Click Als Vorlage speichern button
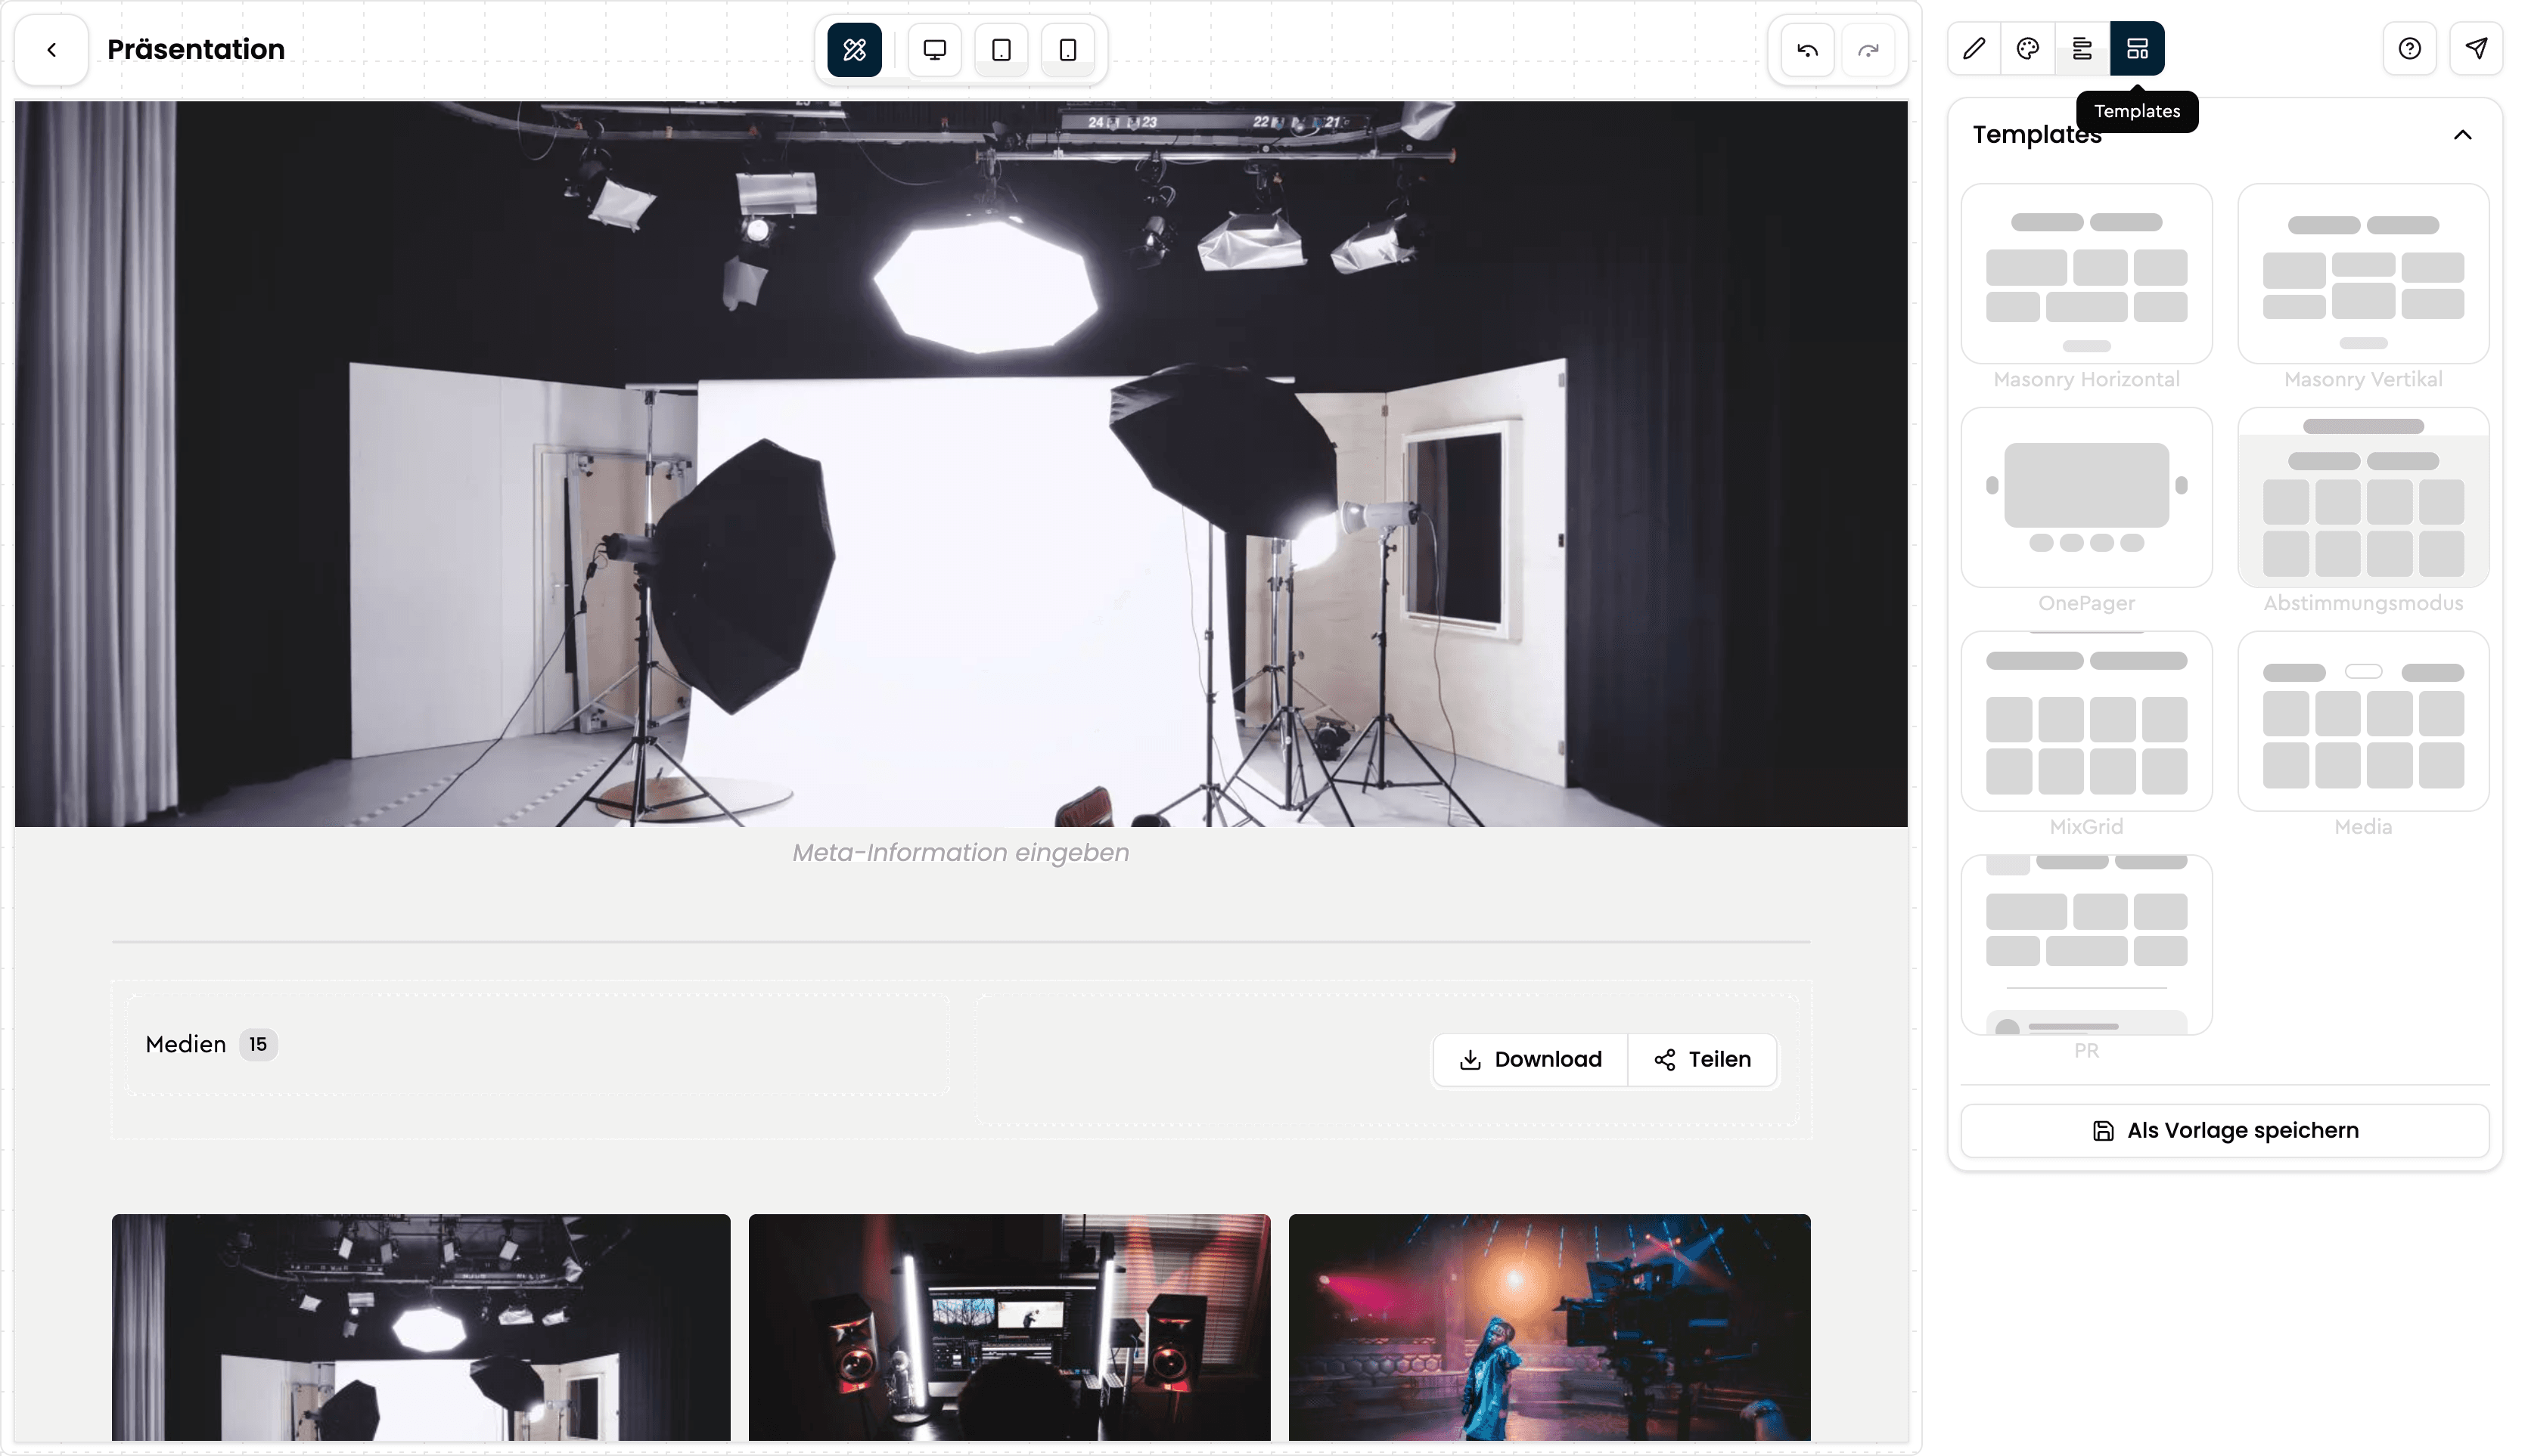This screenshot has height=1456, width=2528. (x=2225, y=1130)
